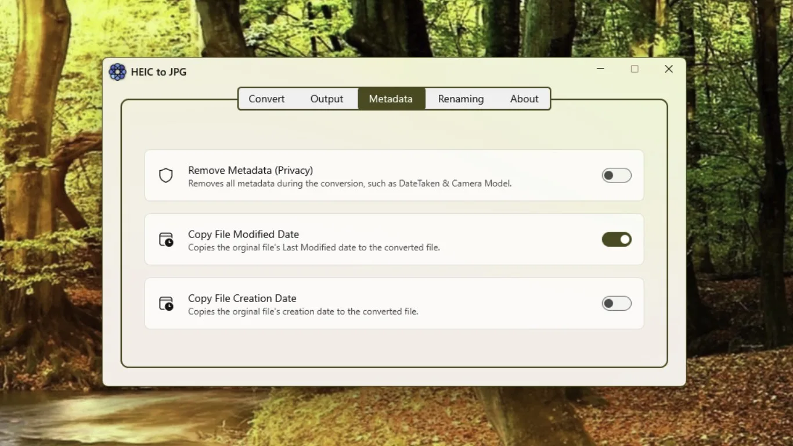Switch to the Convert tab

coord(266,99)
